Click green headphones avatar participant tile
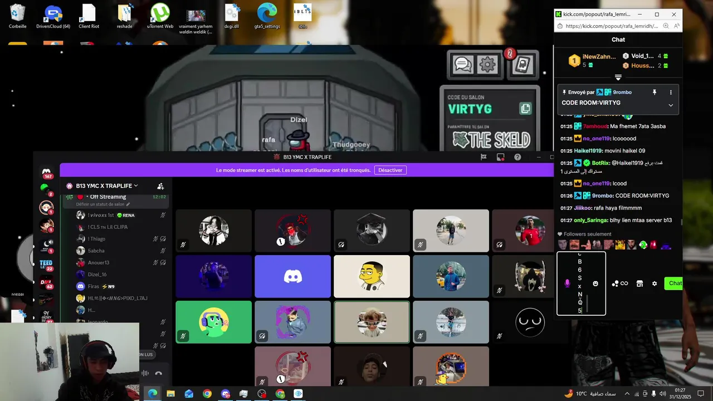 pos(213,322)
